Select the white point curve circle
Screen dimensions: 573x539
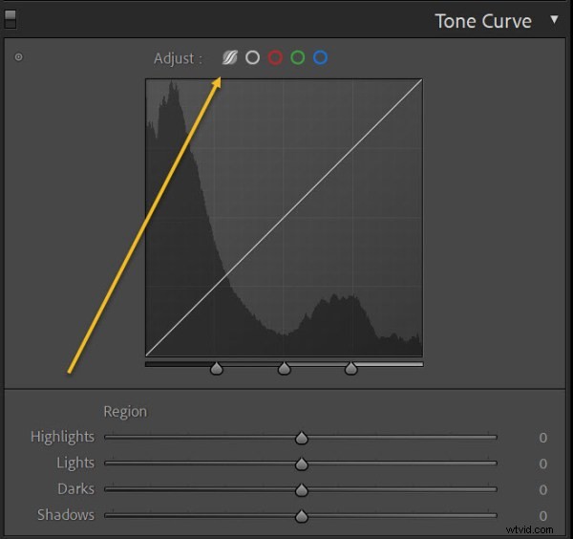point(252,57)
